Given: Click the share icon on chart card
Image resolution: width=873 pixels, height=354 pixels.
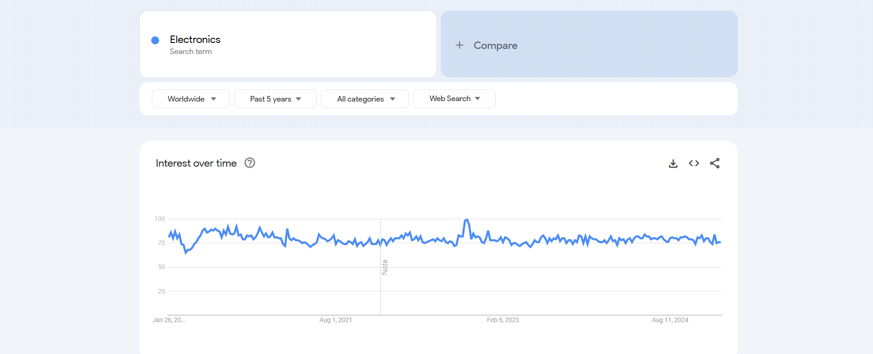Looking at the screenshot, I should coord(715,163).
